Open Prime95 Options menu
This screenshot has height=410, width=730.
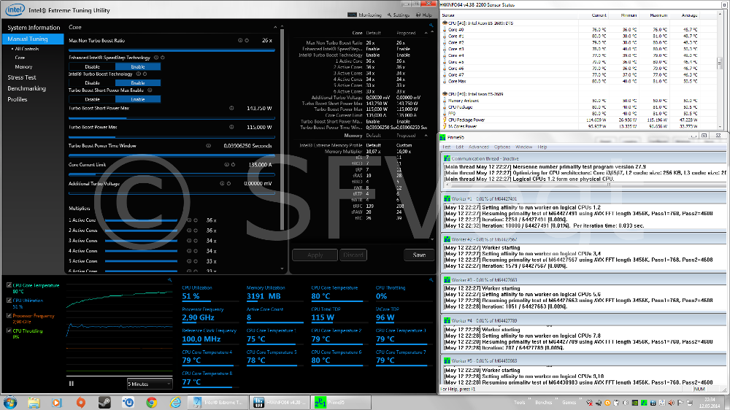point(502,147)
